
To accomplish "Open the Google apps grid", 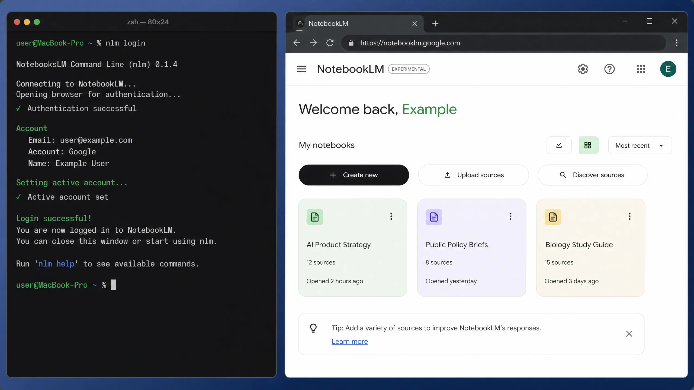I will (641, 69).
